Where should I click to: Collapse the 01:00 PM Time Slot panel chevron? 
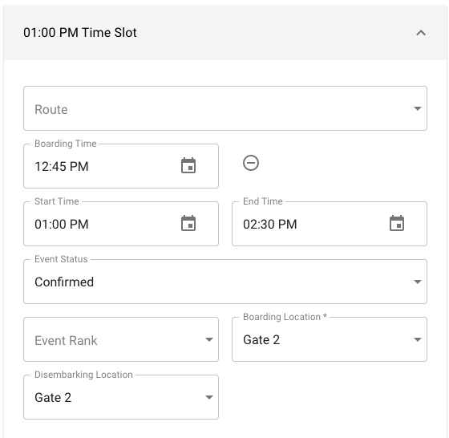[x=421, y=33]
